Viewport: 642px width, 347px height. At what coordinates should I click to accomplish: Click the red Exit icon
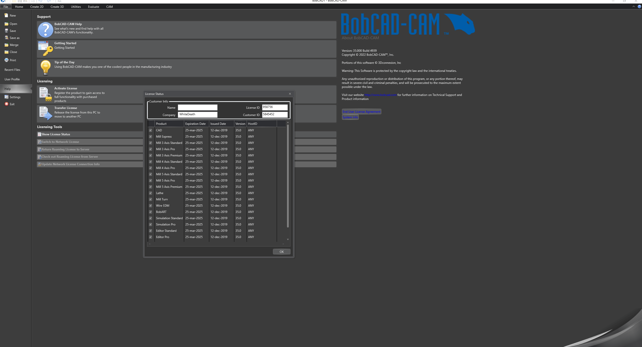(7, 104)
